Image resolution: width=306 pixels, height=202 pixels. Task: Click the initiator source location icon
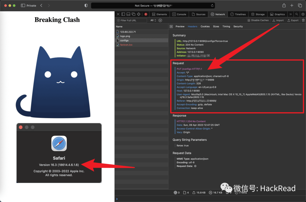[208, 56]
